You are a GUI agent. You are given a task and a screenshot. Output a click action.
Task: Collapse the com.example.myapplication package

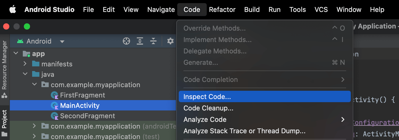tap(34, 85)
